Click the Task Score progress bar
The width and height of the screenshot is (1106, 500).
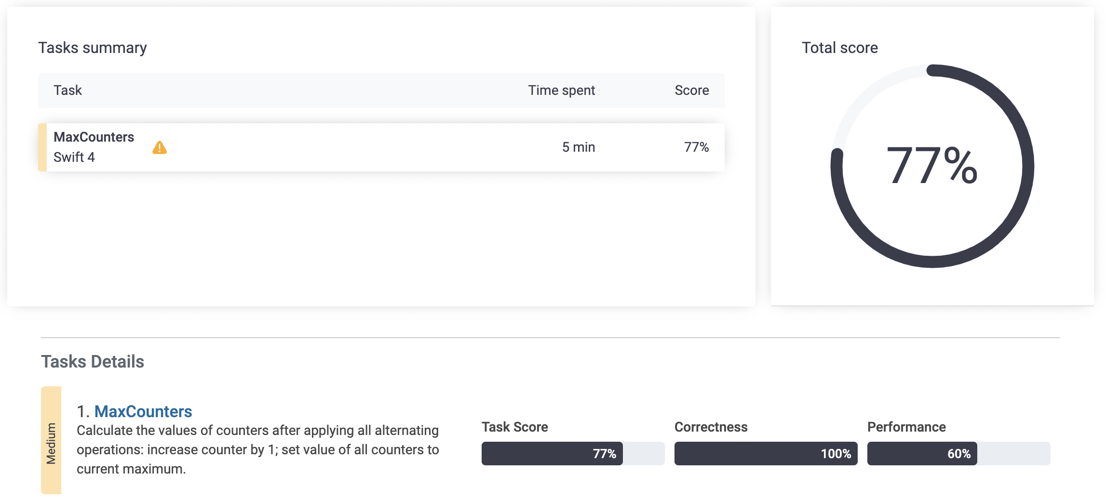(573, 453)
